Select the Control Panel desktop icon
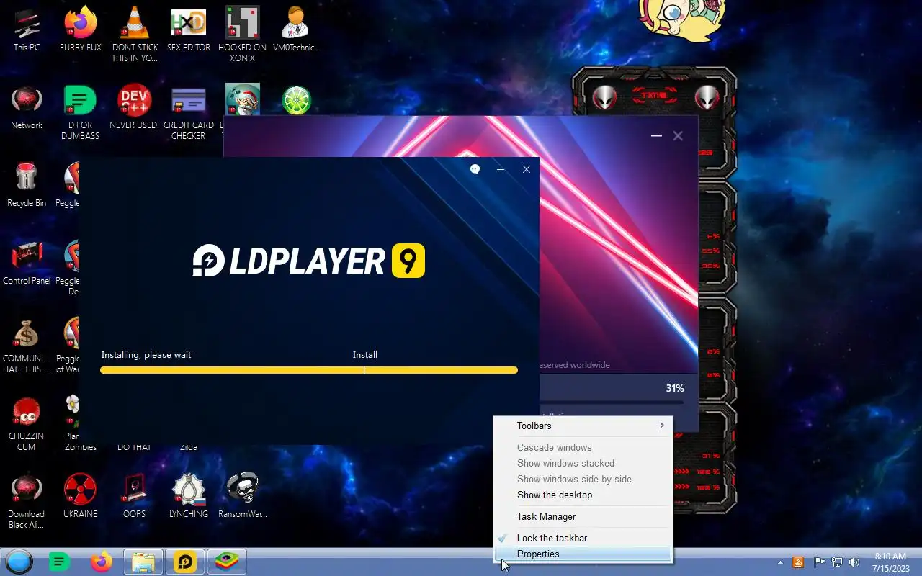This screenshot has height=576, width=922. [27, 264]
